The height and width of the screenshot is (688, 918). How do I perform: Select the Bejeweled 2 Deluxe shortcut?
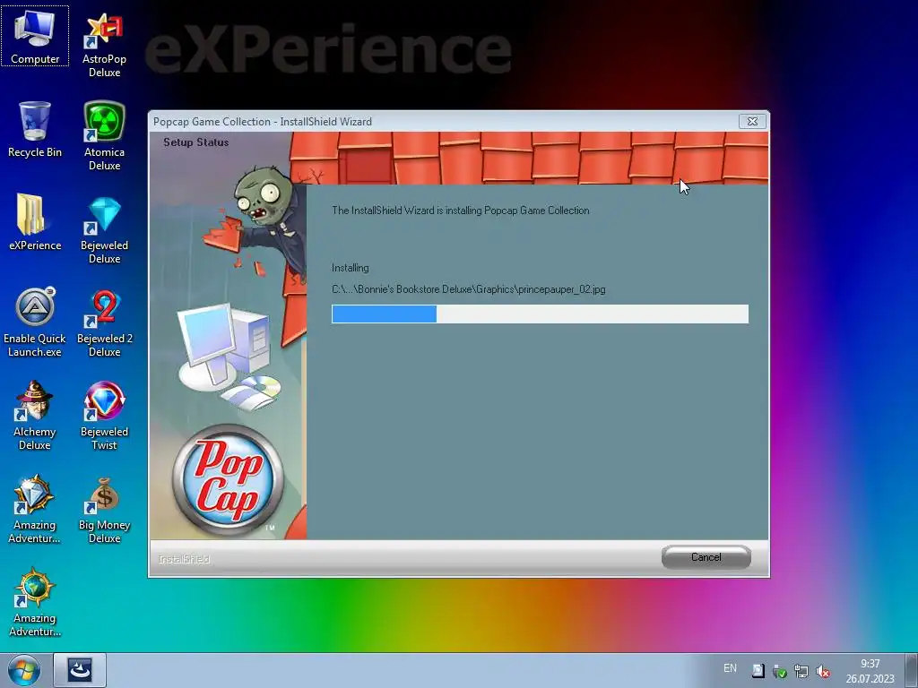point(104,322)
